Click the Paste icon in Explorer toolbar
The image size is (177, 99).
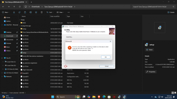click(x=25, y=12)
